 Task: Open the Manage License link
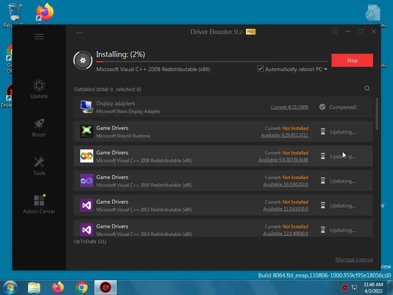tap(354, 259)
